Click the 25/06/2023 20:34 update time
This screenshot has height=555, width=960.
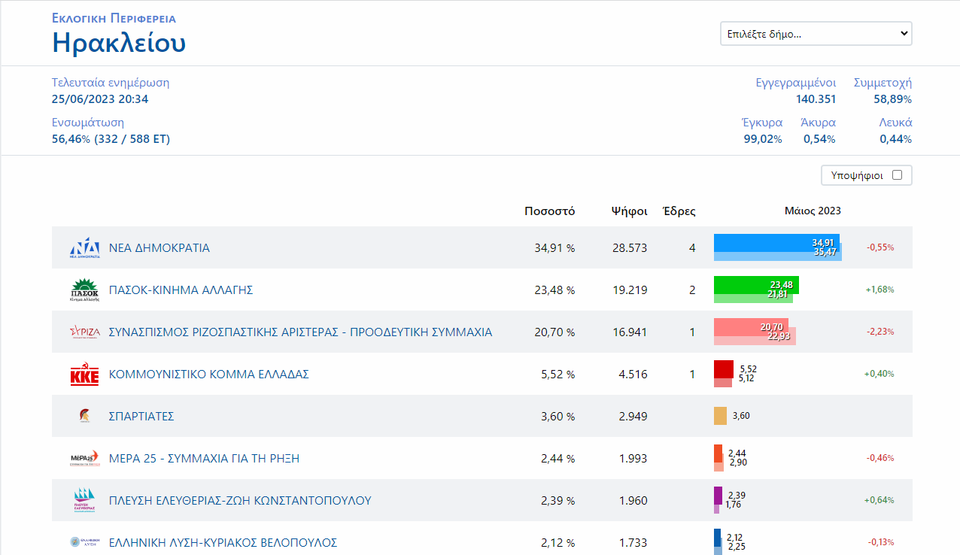coord(100,99)
